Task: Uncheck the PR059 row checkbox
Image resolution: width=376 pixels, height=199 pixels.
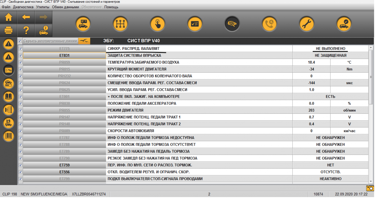Action: pos(20,62)
